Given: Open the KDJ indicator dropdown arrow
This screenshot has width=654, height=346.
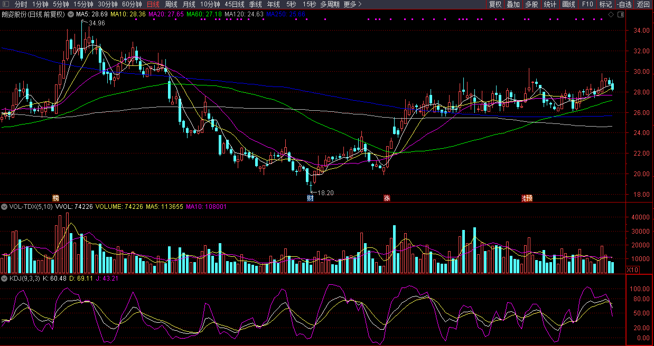Looking at the screenshot, I should pyautogui.click(x=4, y=278).
